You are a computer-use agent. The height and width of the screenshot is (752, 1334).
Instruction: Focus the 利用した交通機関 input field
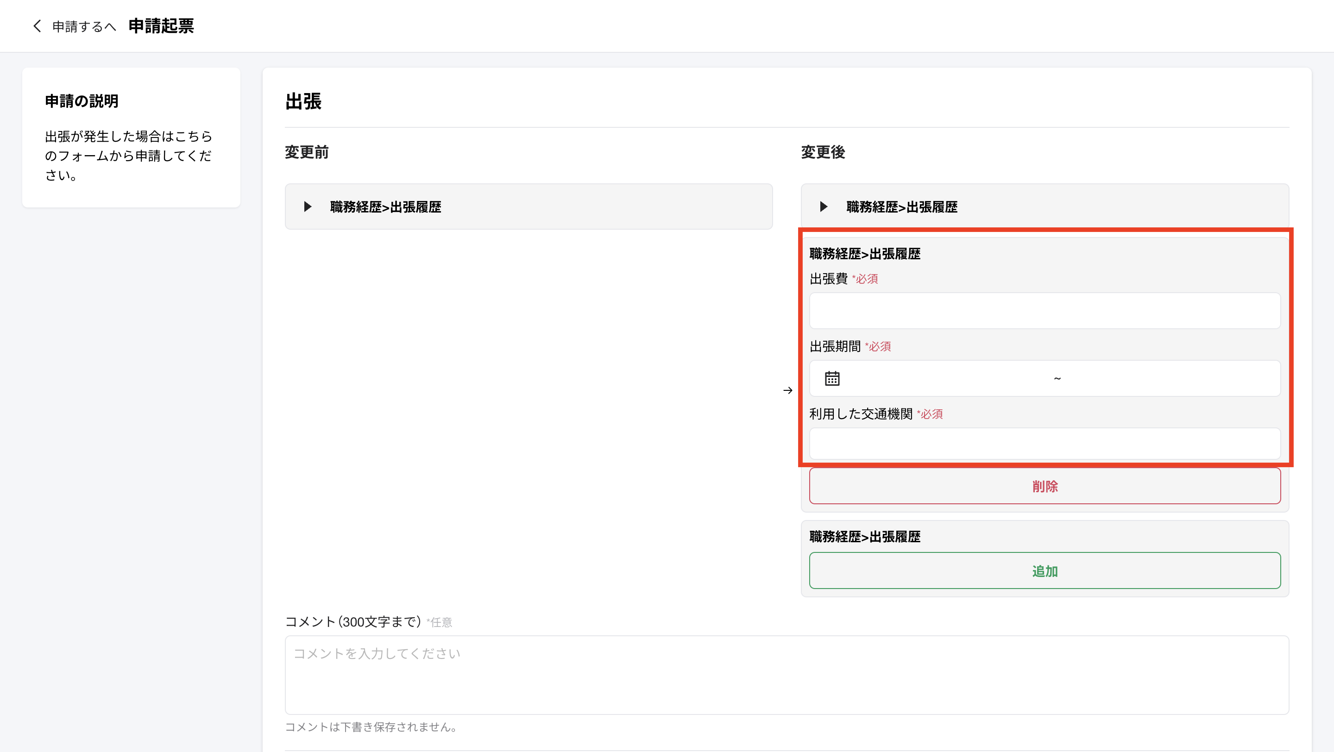pos(1045,444)
